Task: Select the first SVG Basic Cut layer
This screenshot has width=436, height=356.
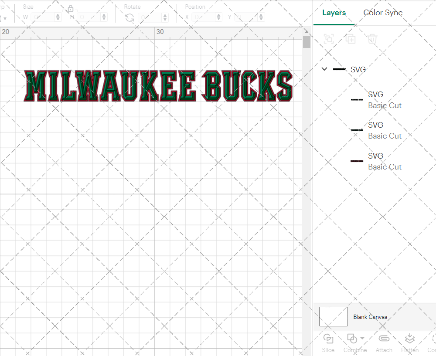Action: tap(375, 100)
